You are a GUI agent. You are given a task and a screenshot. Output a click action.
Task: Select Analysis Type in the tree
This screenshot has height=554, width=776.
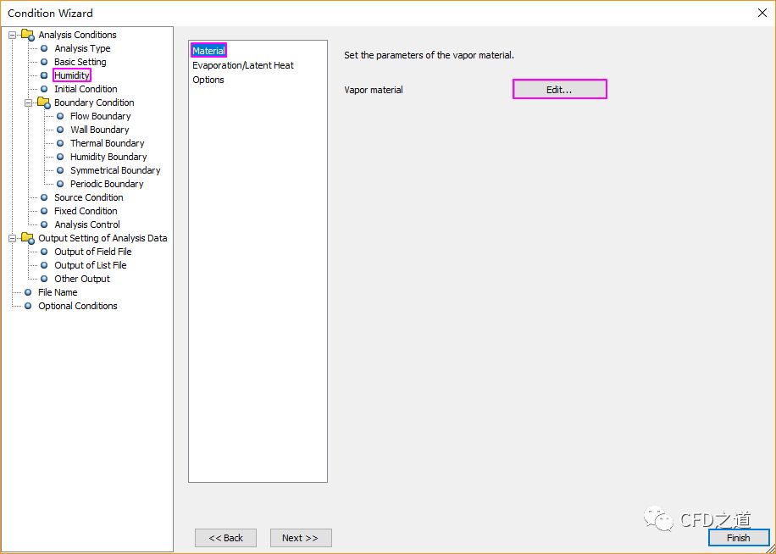(82, 48)
